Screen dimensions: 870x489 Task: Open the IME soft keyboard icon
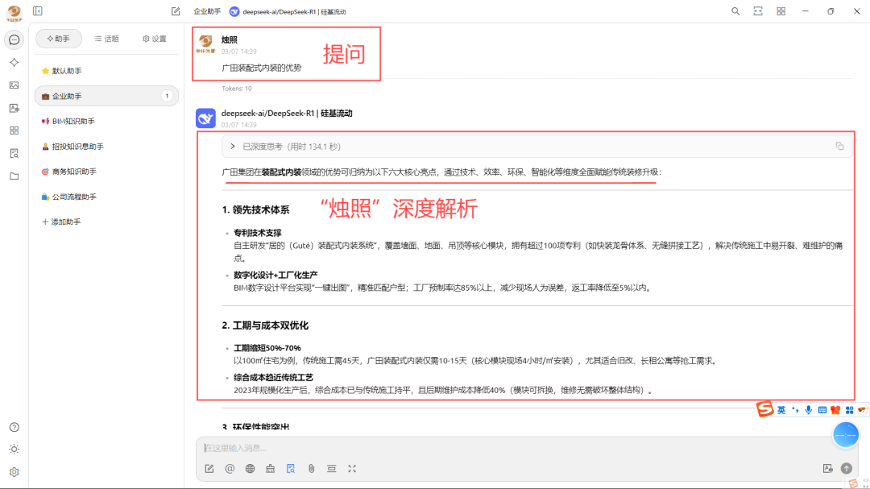coord(822,410)
